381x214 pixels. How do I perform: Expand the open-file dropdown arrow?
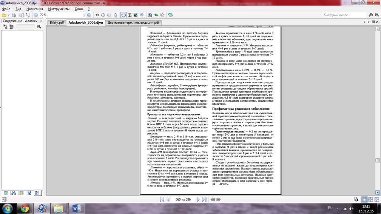[9, 15]
